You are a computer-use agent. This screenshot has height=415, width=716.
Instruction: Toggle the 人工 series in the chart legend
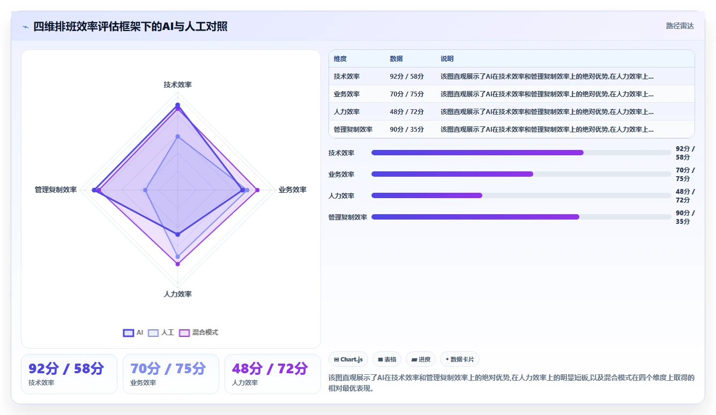[161, 333]
